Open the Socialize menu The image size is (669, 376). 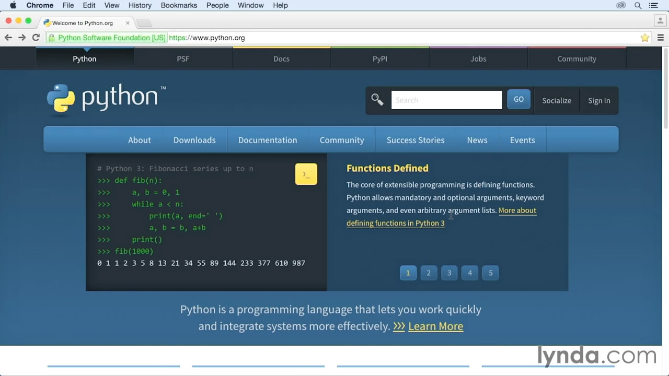tap(557, 100)
